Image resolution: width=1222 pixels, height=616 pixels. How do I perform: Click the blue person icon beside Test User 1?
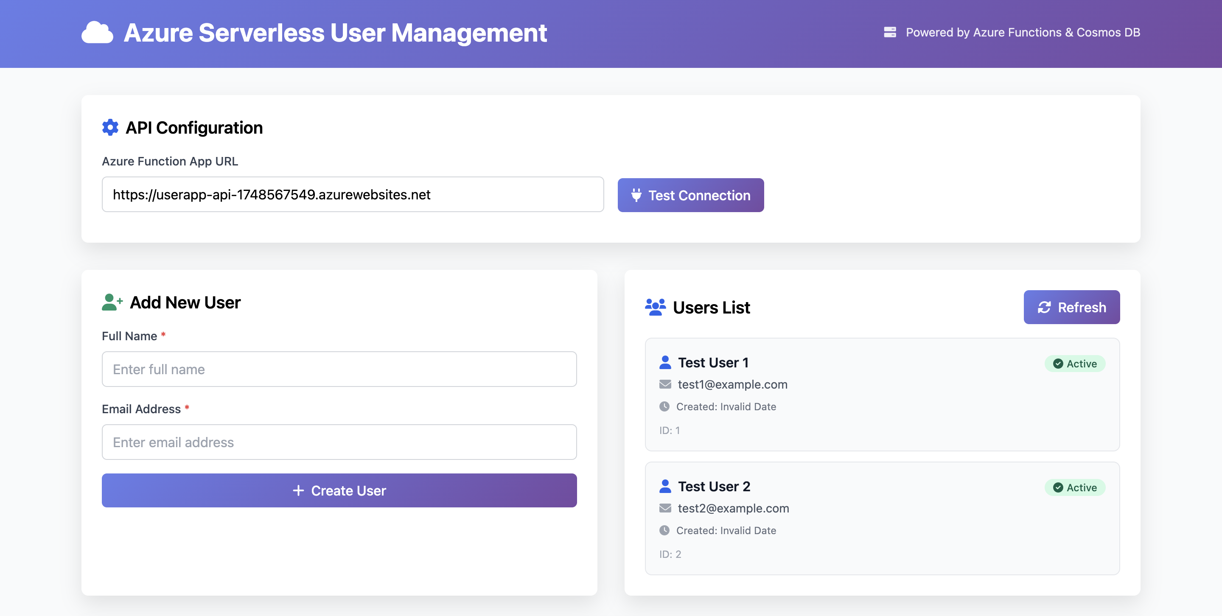[x=666, y=362]
